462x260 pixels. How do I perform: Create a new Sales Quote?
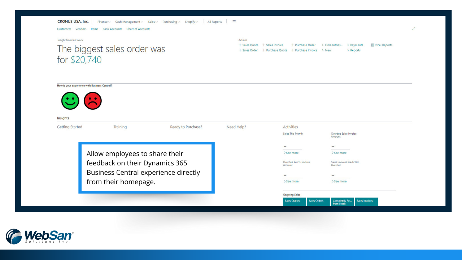pos(248,45)
